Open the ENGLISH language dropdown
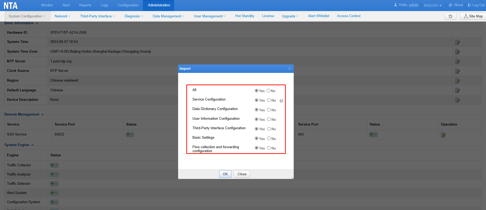 click(433, 5)
